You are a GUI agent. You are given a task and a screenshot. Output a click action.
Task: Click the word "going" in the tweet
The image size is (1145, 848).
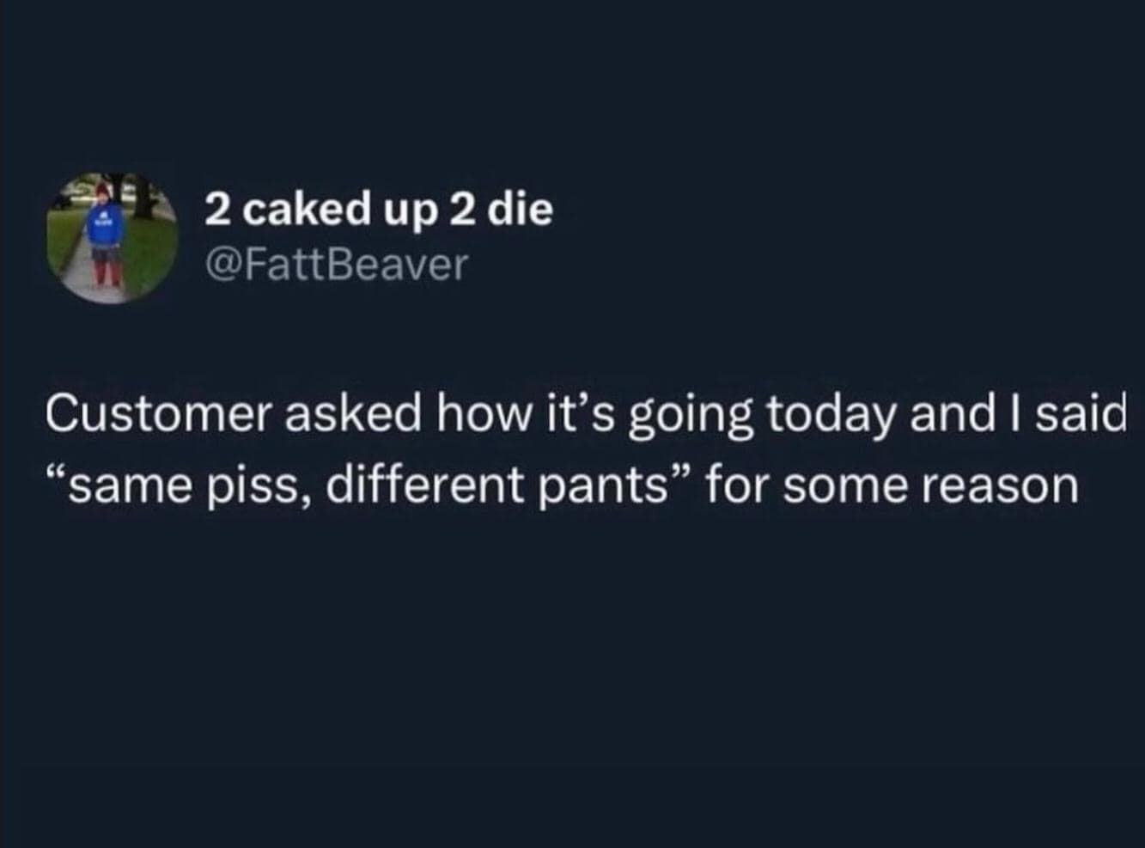[x=692, y=418]
